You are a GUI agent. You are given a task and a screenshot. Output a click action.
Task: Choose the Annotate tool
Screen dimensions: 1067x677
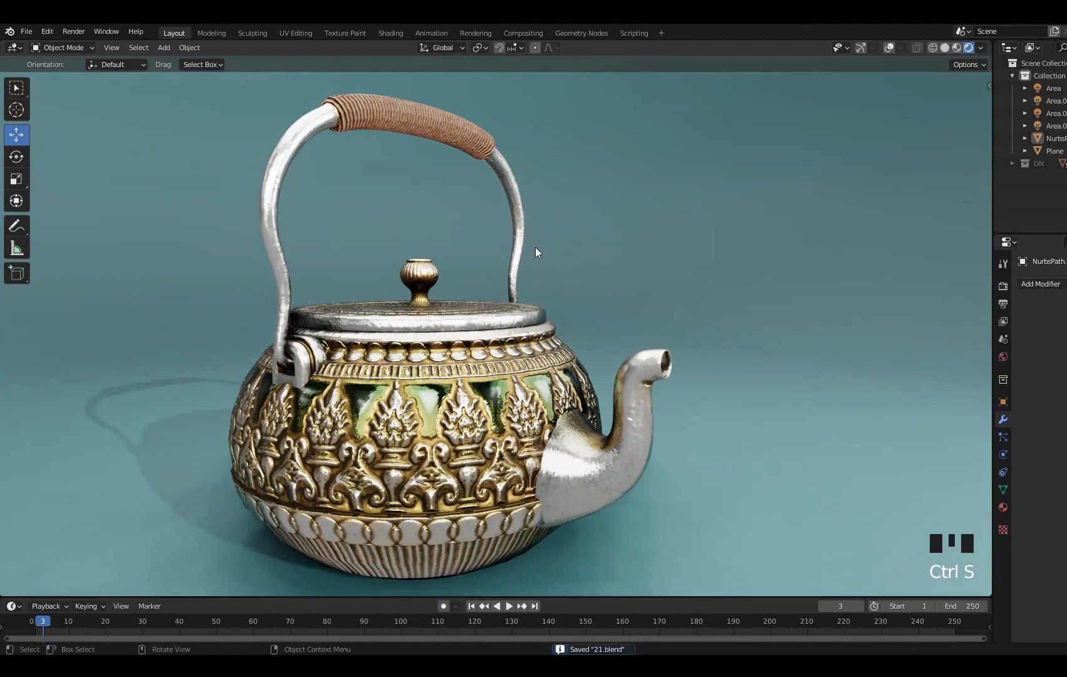(x=16, y=226)
